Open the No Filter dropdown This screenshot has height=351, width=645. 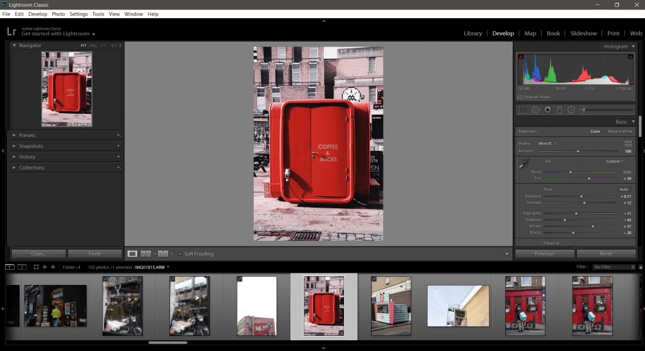(614, 267)
